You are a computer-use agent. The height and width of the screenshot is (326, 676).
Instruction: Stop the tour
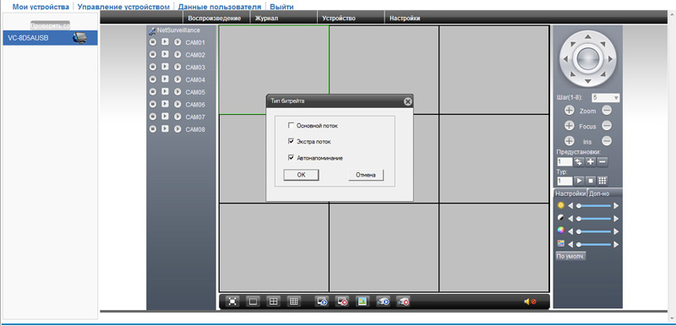coord(591,182)
